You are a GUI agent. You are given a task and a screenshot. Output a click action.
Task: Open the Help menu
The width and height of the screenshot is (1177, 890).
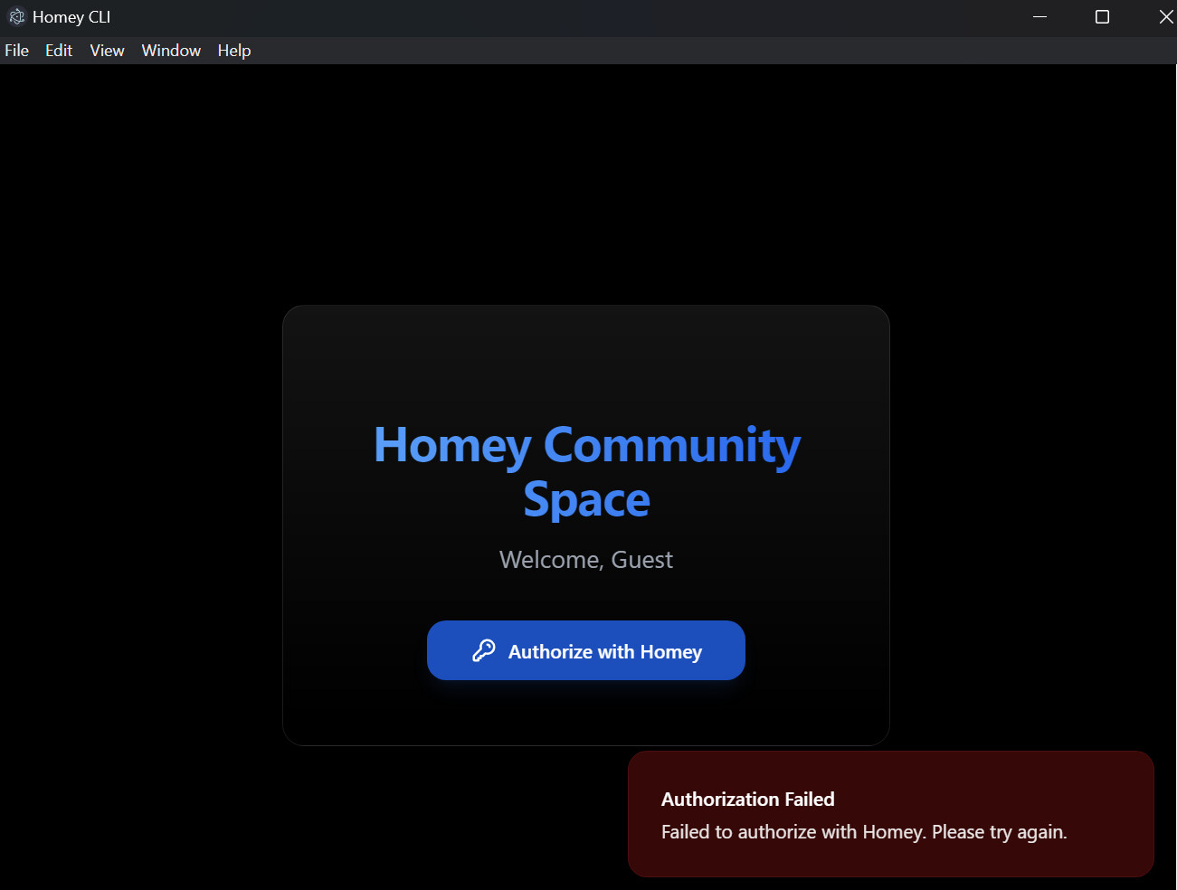point(234,51)
